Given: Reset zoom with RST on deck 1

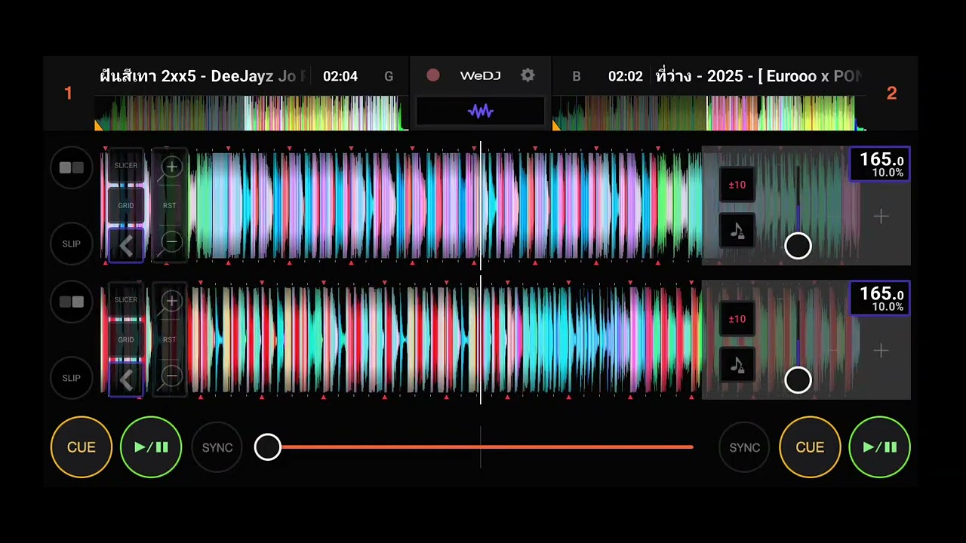Looking at the screenshot, I should pyautogui.click(x=170, y=205).
